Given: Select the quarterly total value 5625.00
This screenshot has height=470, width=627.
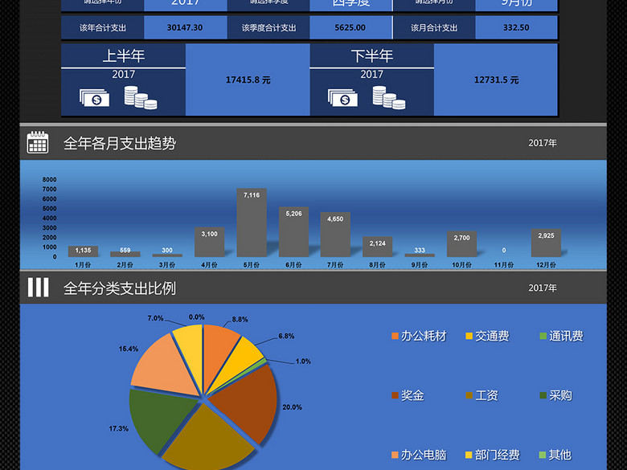Looking at the screenshot, I should tap(350, 27).
